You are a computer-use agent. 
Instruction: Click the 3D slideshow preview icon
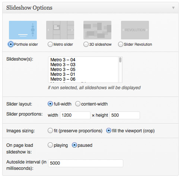97,30
